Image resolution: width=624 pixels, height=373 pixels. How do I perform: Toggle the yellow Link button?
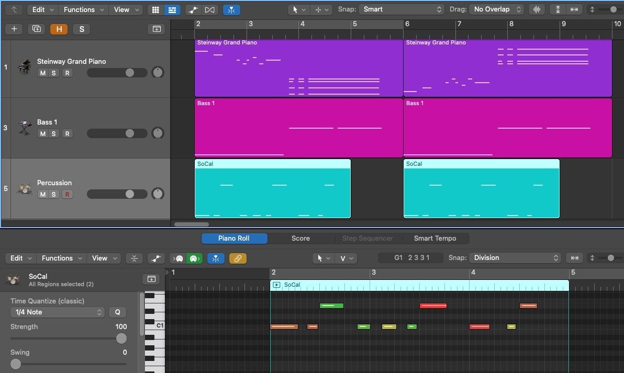238,258
